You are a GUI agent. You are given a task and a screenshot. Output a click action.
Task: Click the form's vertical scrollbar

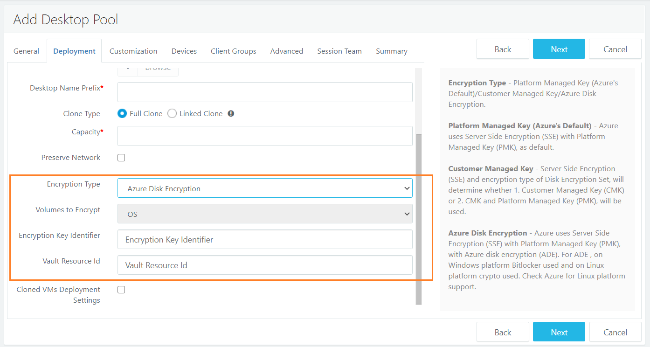419,210
